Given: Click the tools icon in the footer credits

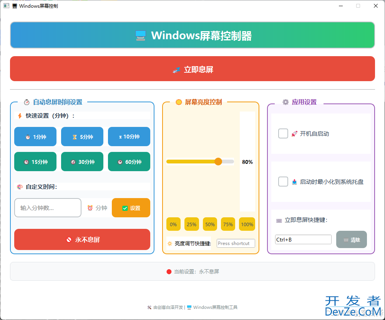Looking at the screenshot, I should point(149,307).
